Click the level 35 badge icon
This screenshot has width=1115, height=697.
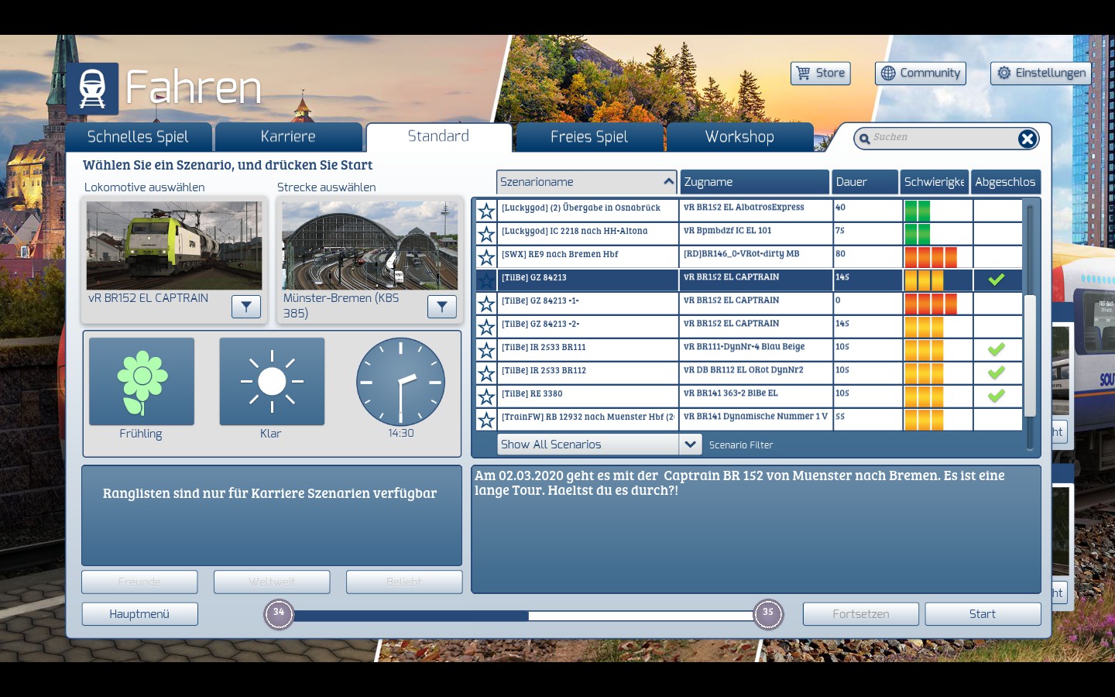(768, 614)
